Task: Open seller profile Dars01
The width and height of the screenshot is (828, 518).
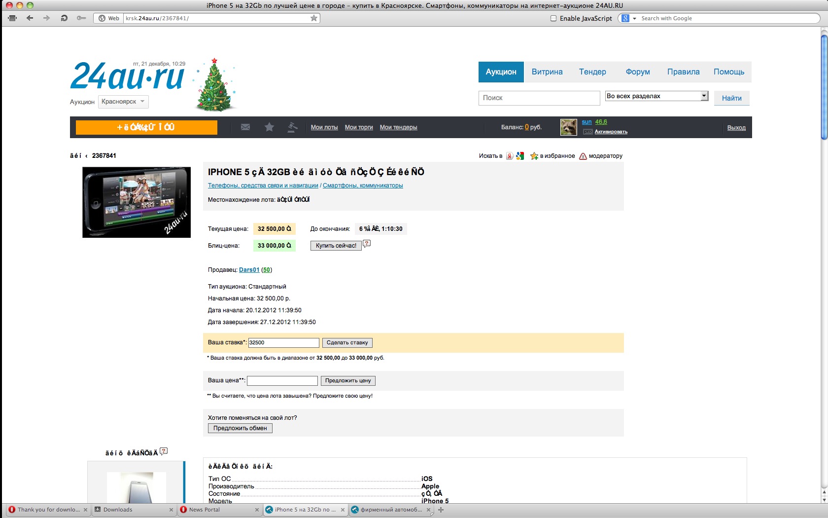Action: [x=249, y=270]
